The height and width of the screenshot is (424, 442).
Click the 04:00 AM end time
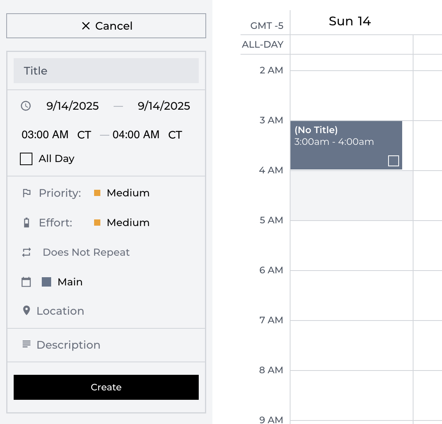136,135
